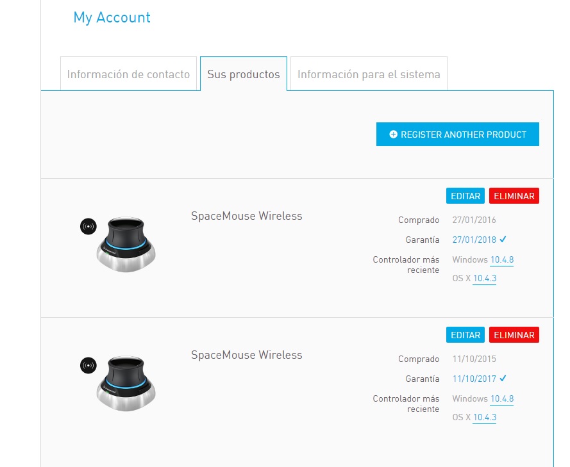Screen dimensions: 570x467
Task: Open Windows driver 10.4.8 link for second product
Action: (502, 398)
